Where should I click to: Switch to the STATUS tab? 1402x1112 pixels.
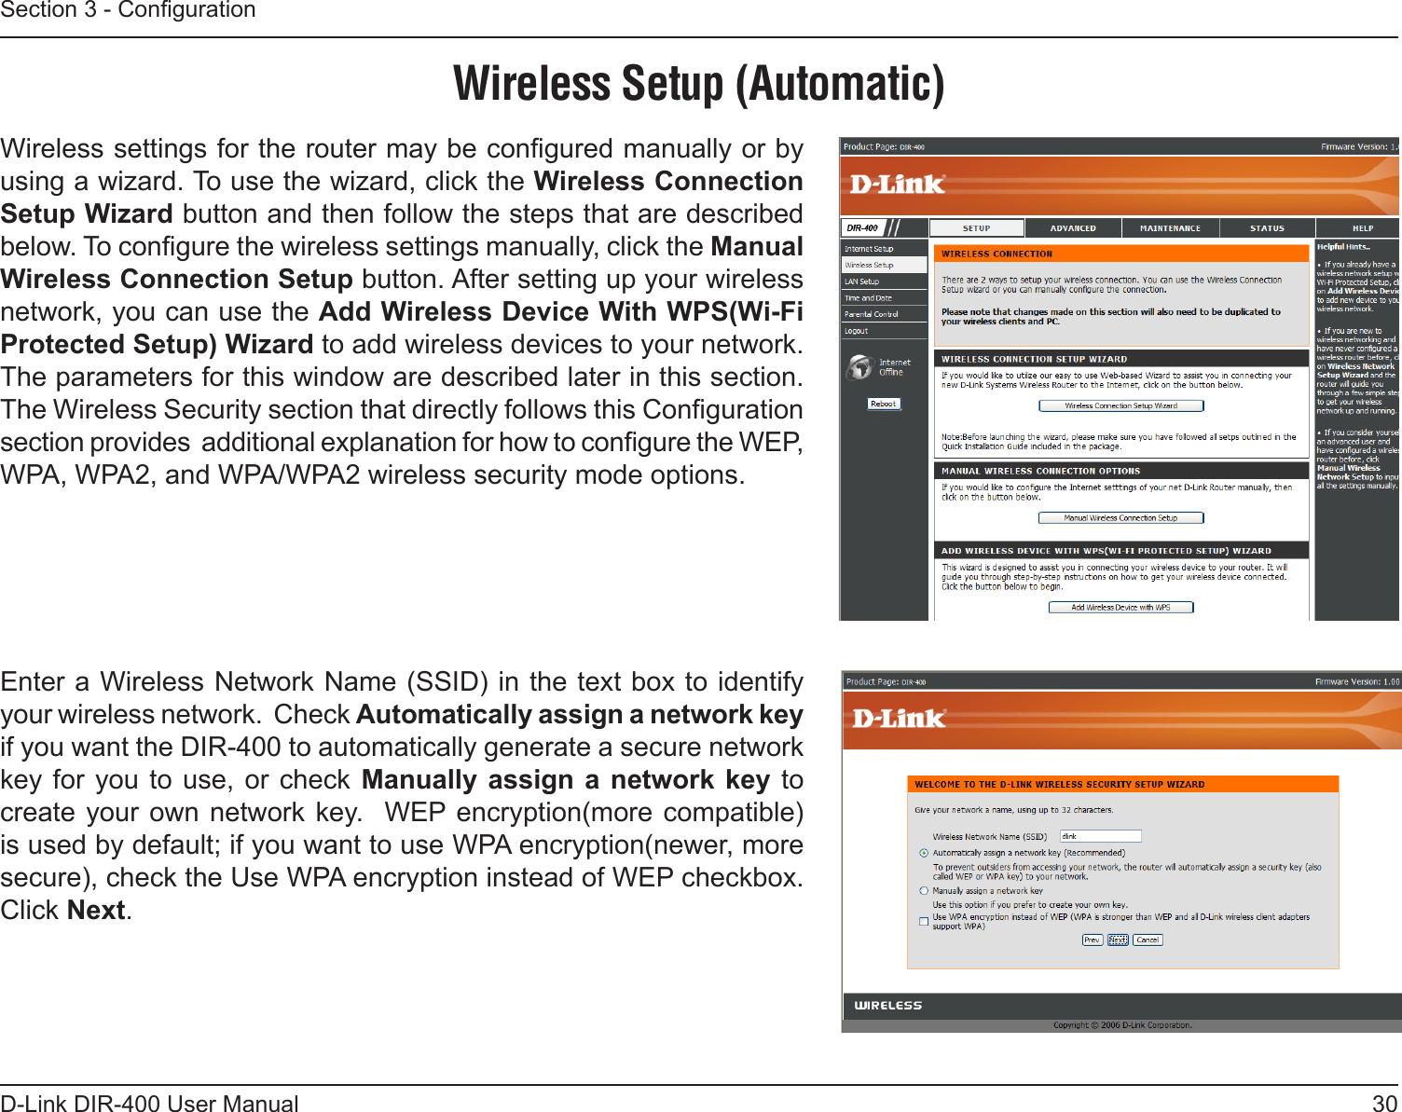[1267, 228]
